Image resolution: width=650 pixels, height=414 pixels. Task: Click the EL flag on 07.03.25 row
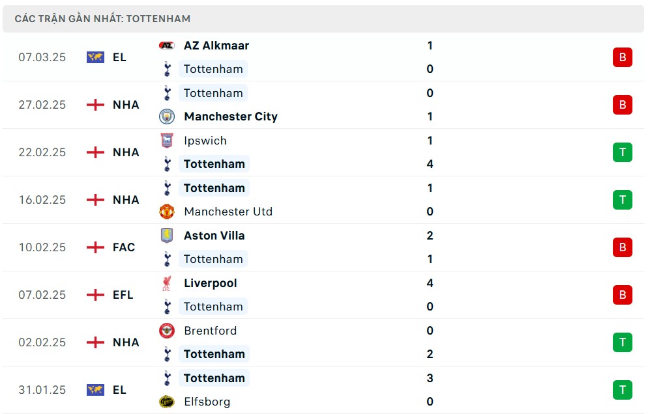pyautogui.click(x=95, y=57)
